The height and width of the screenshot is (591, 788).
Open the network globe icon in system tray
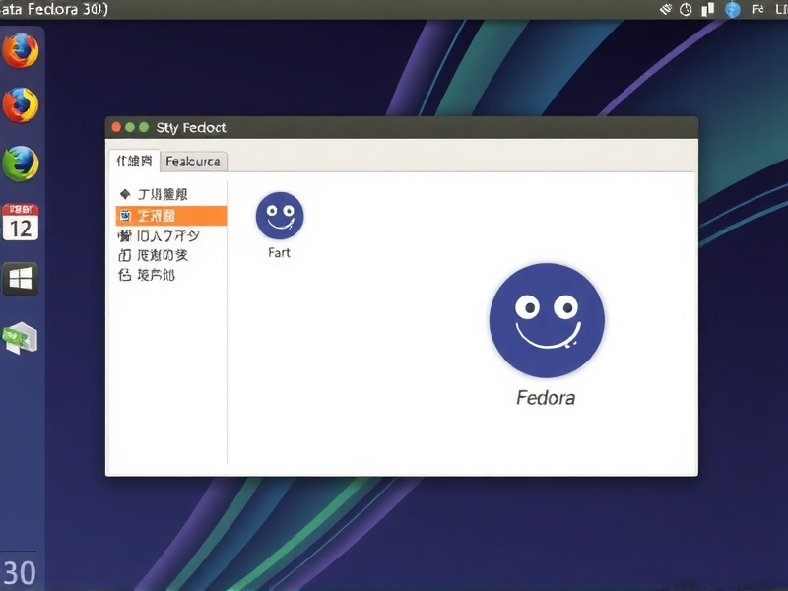pyautogui.click(x=730, y=9)
